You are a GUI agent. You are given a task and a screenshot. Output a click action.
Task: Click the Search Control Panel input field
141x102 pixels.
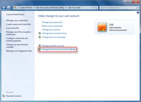118,8
